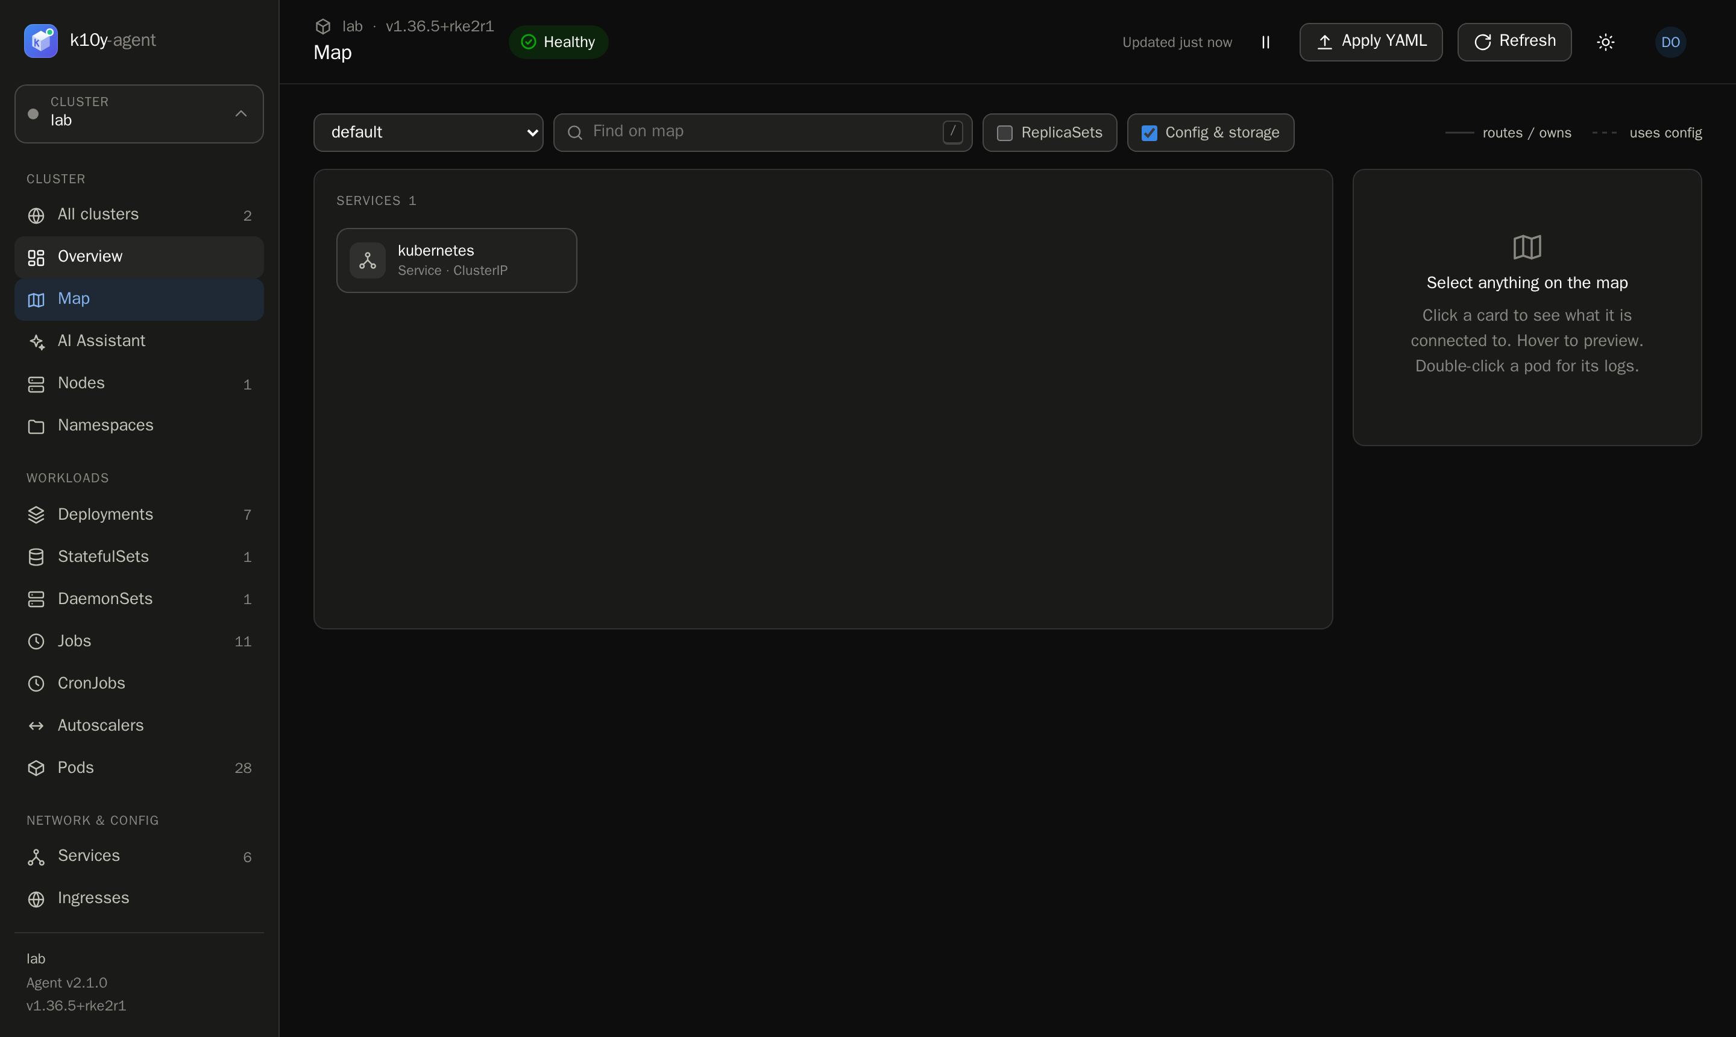
Task: Click the Services network icon in sidebar
Action: click(x=36, y=857)
